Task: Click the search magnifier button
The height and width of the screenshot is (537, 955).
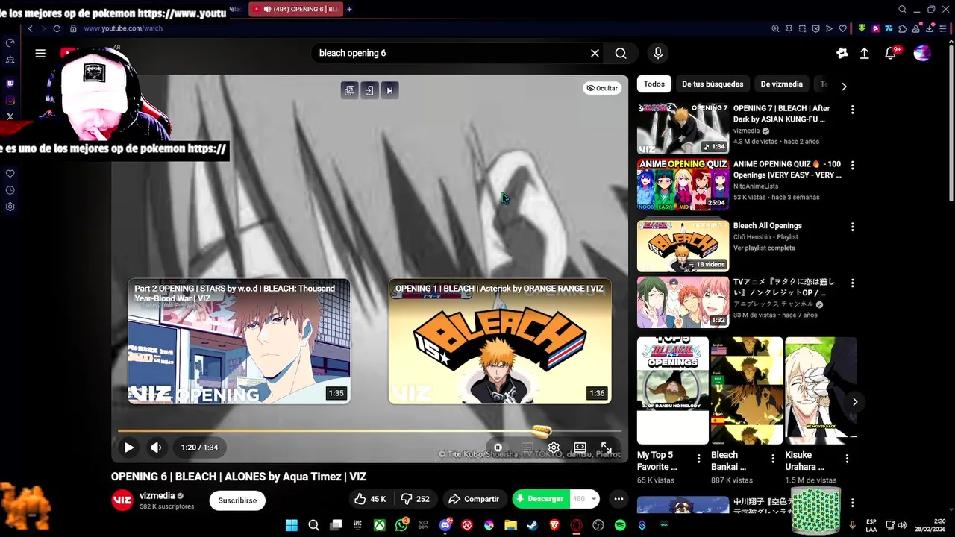Action: pyautogui.click(x=621, y=53)
